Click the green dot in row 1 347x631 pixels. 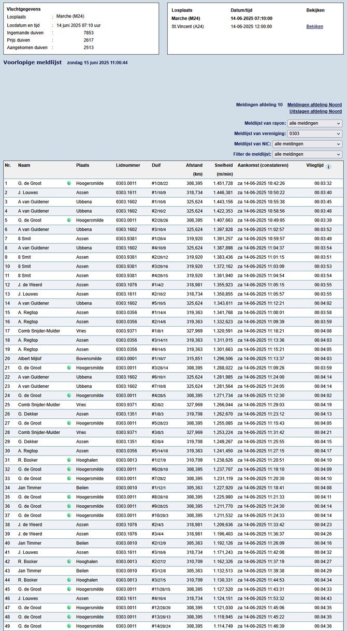click(69, 183)
